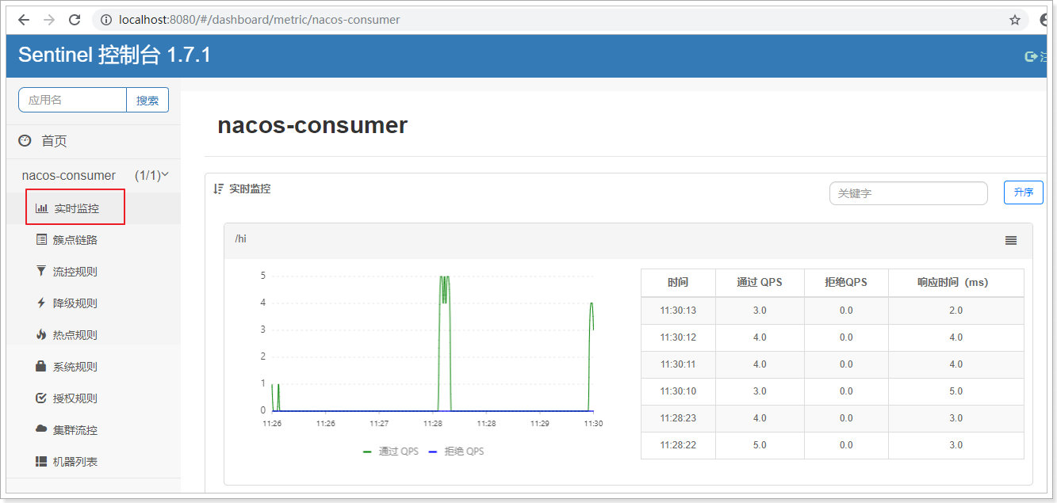Open the hamburger menu of /hi chart
This screenshot has height=503, width=1057.
[x=1011, y=240]
